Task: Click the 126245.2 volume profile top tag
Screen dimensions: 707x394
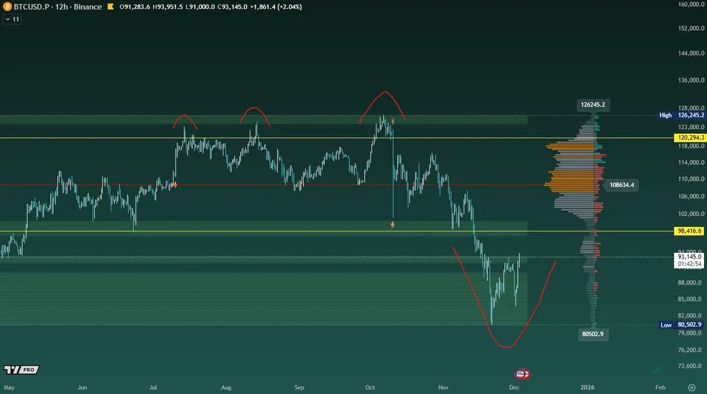Action: point(593,105)
